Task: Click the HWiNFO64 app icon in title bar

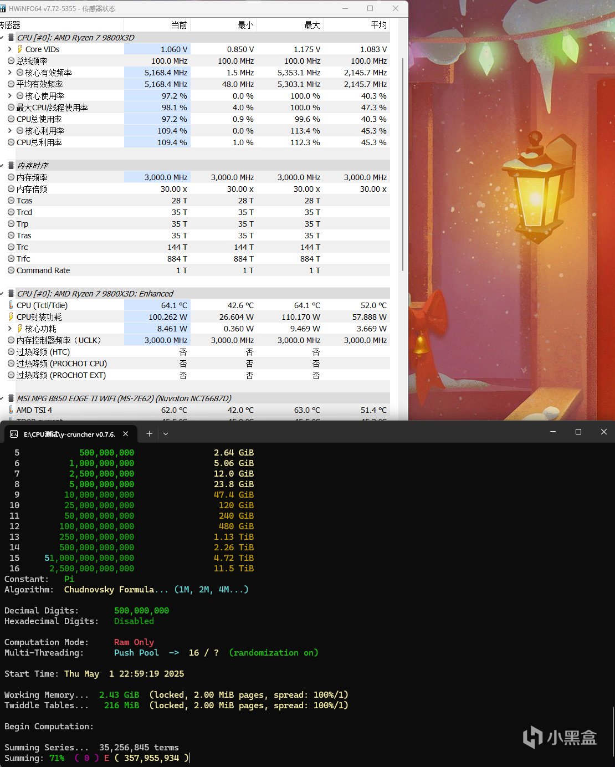Action: [x=3, y=9]
